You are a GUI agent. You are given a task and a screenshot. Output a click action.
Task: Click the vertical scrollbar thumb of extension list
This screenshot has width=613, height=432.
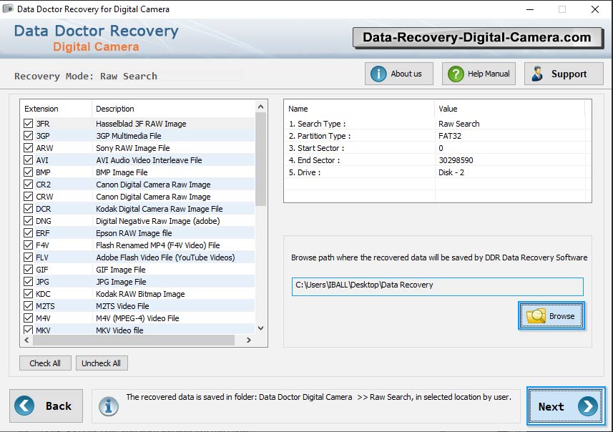click(x=261, y=159)
